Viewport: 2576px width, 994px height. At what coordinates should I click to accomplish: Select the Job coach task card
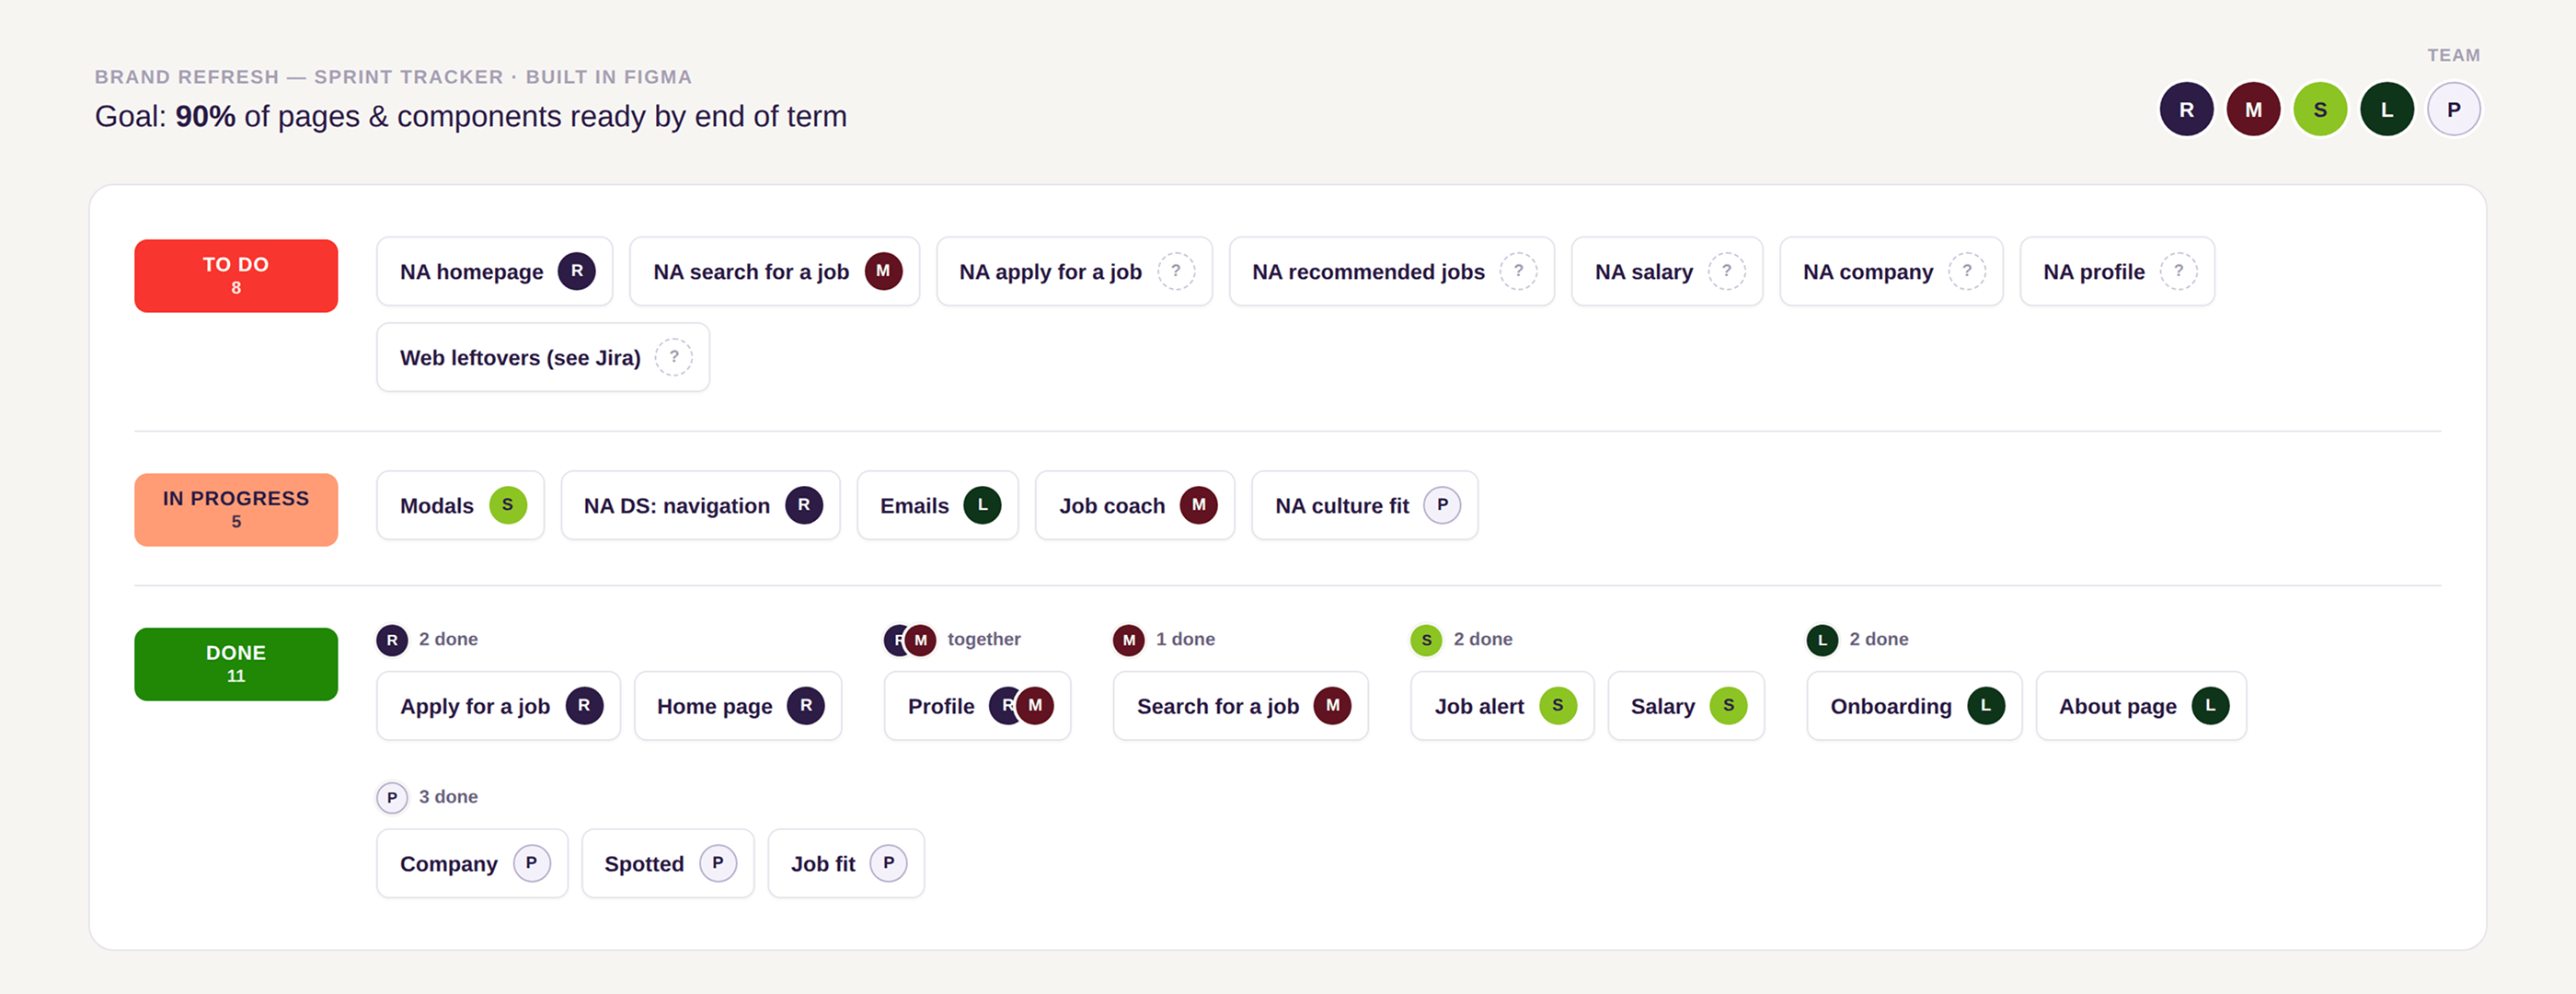tap(1135, 505)
